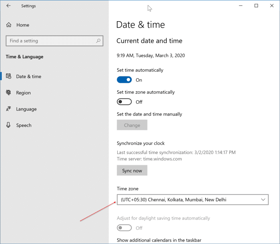The width and height of the screenshot is (280, 244).
Task: Click the Time server: time.windows.com text
Action: point(149,159)
